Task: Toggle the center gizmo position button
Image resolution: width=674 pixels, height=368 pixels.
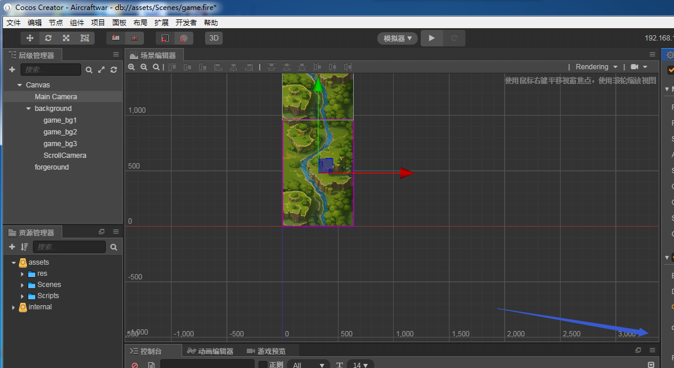Action: click(x=135, y=38)
